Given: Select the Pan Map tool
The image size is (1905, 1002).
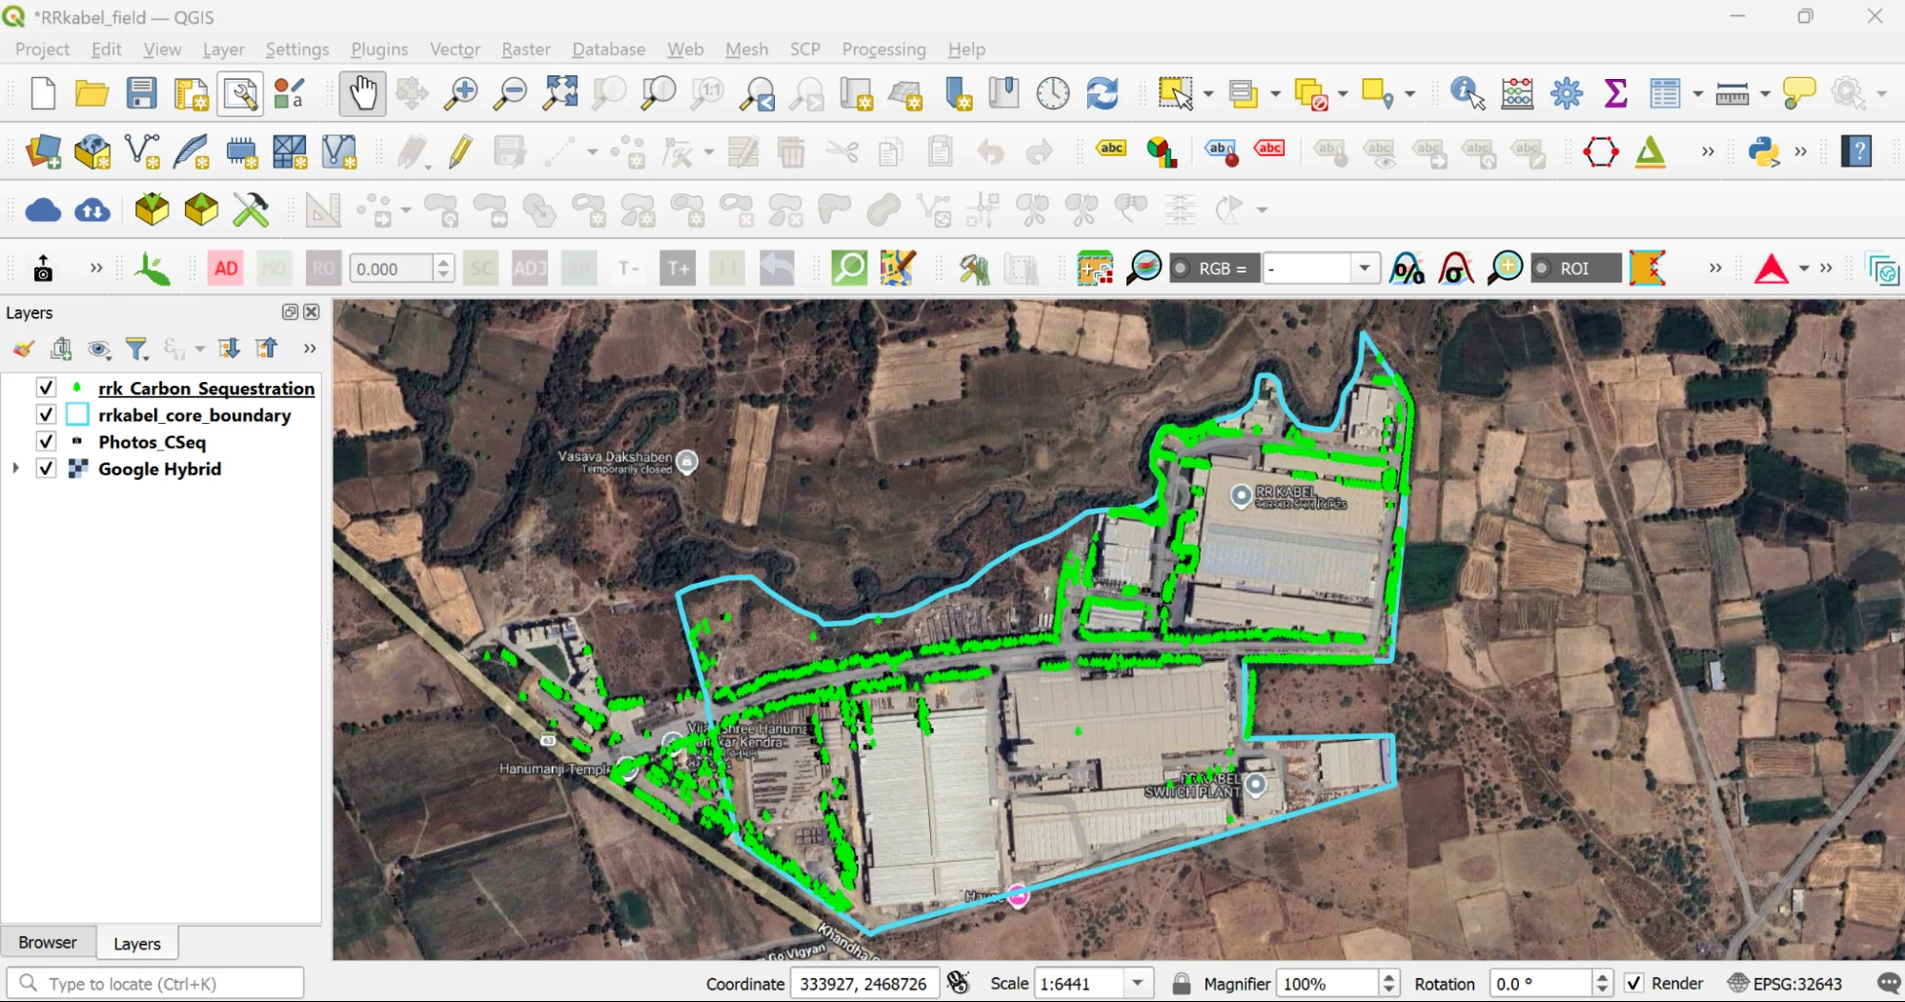Looking at the screenshot, I should [x=362, y=93].
